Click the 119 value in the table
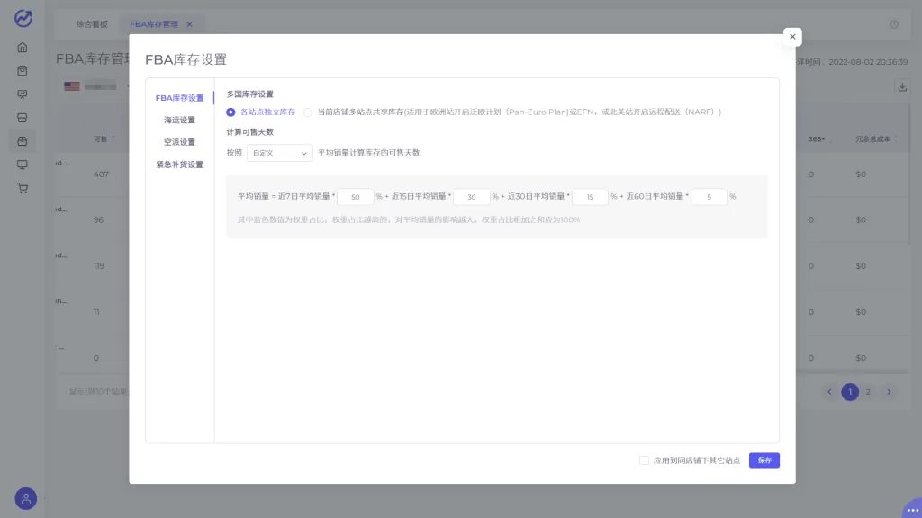922x518 pixels. tap(99, 266)
